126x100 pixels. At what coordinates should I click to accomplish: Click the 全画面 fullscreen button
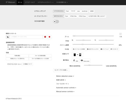pyautogui.click(x=92, y=11)
